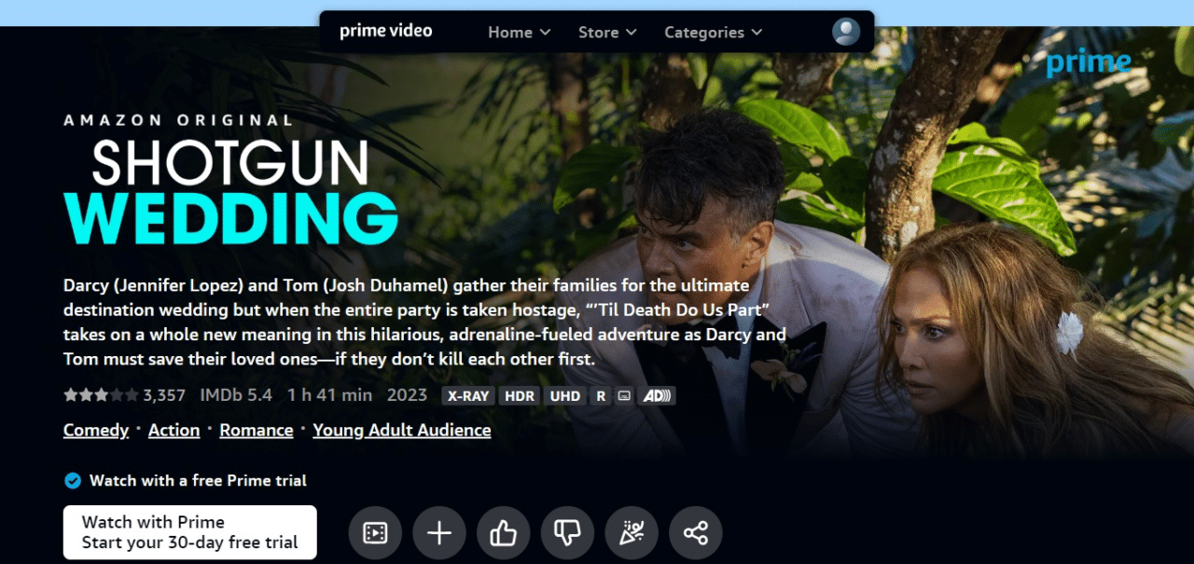Select the audio description AD badge
This screenshot has height=564, width=1194.
pyautogui.click(x=658, y=395)
